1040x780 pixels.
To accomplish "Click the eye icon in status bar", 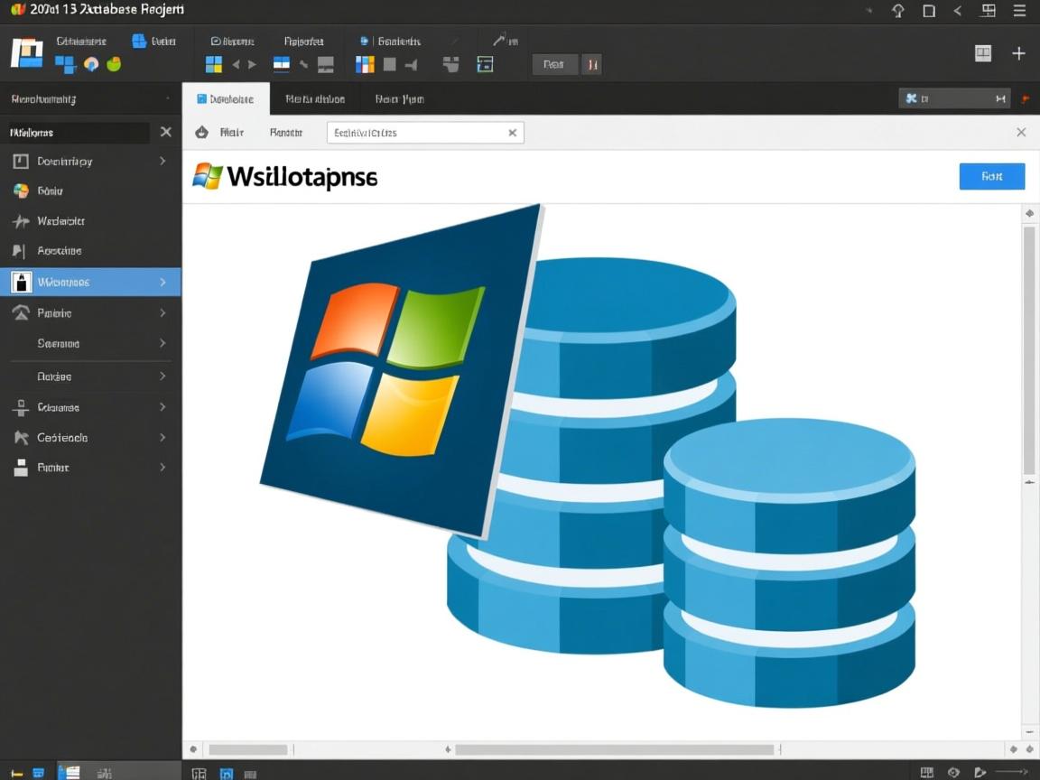I will pos(953,772).
